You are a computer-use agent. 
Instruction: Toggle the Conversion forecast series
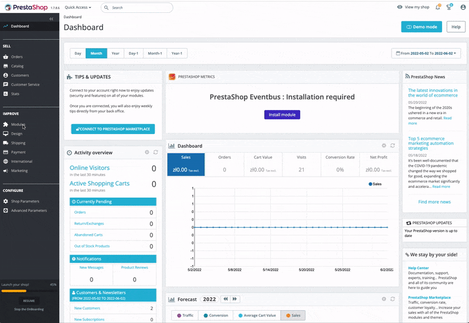coord(216,315)
